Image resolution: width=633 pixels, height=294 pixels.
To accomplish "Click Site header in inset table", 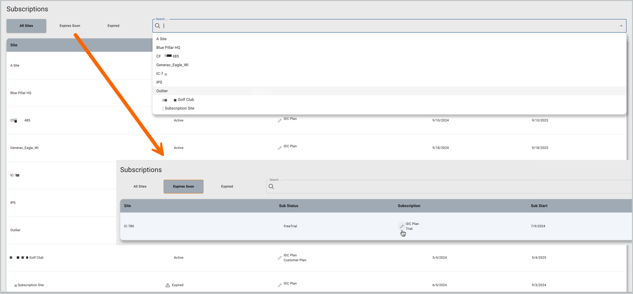I will 127,206.
